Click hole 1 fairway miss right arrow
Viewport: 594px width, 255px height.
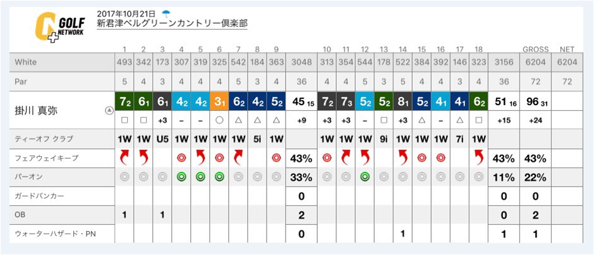(124, 159)
